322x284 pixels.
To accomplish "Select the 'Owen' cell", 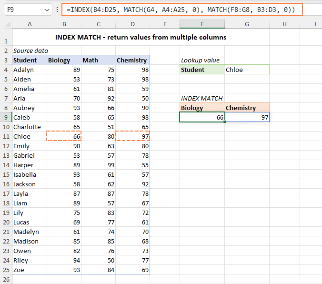I will [30, 251].
